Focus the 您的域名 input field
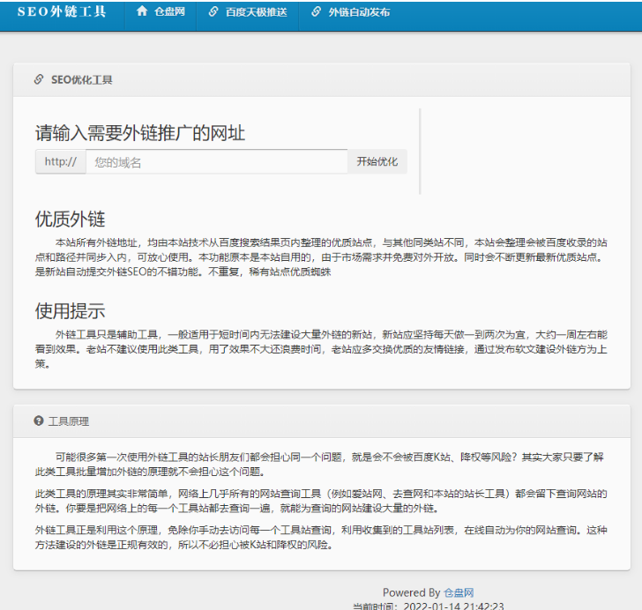 pos(217,161)
